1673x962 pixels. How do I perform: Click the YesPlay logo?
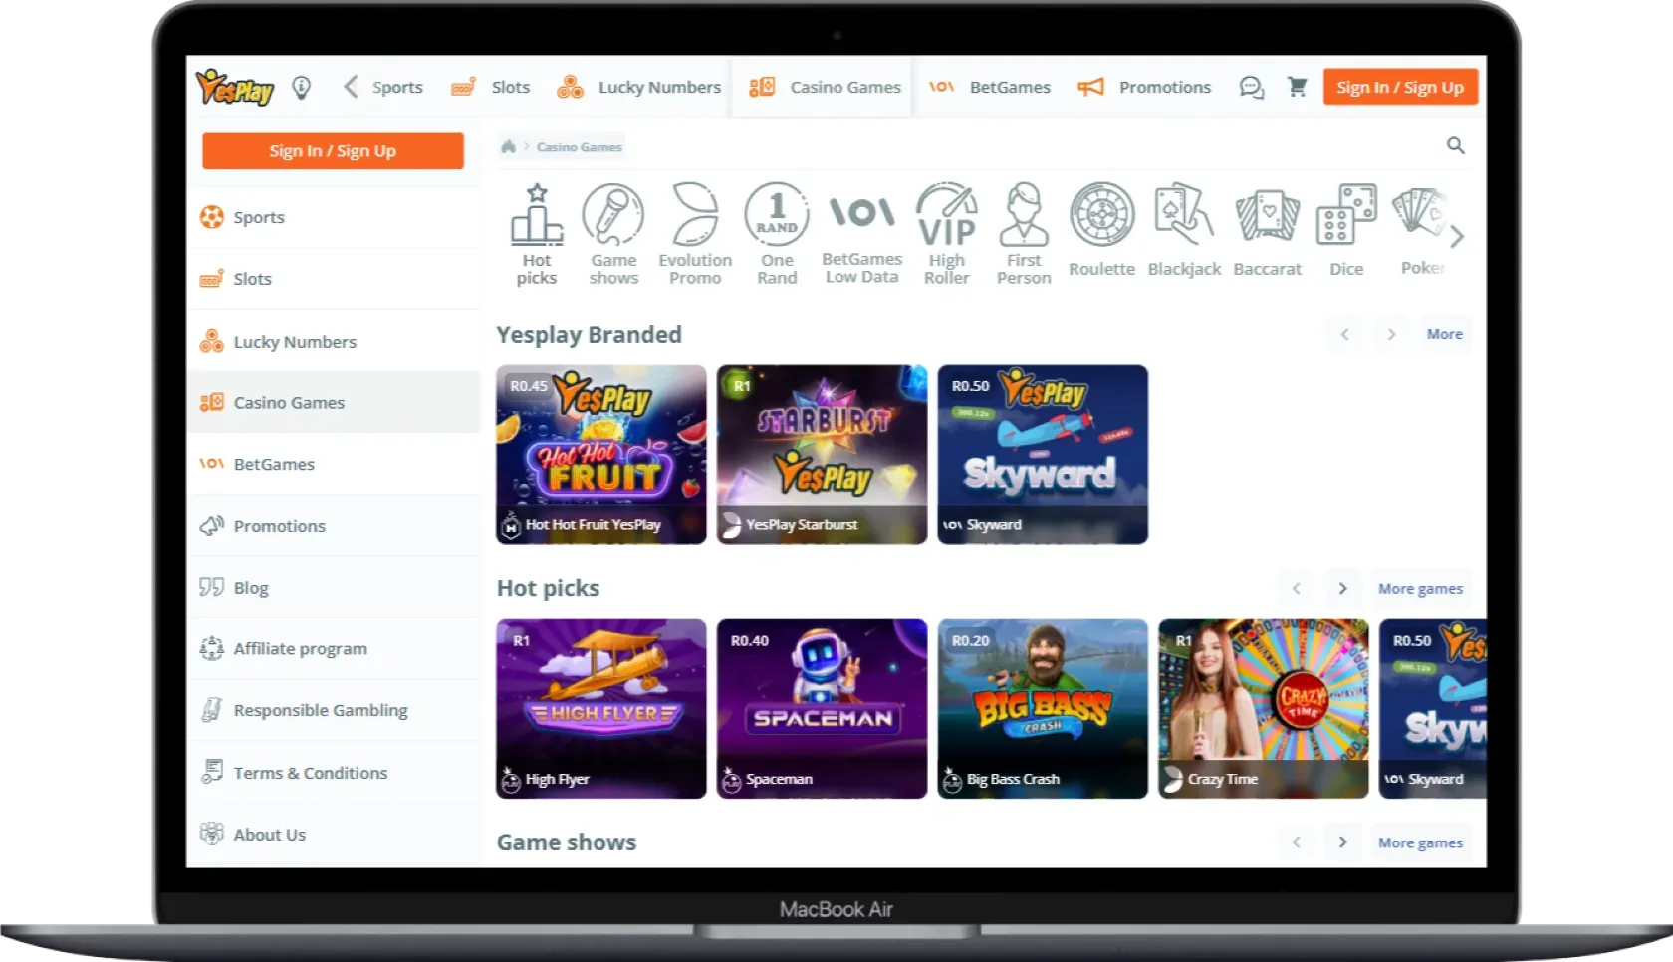[235, 88]
